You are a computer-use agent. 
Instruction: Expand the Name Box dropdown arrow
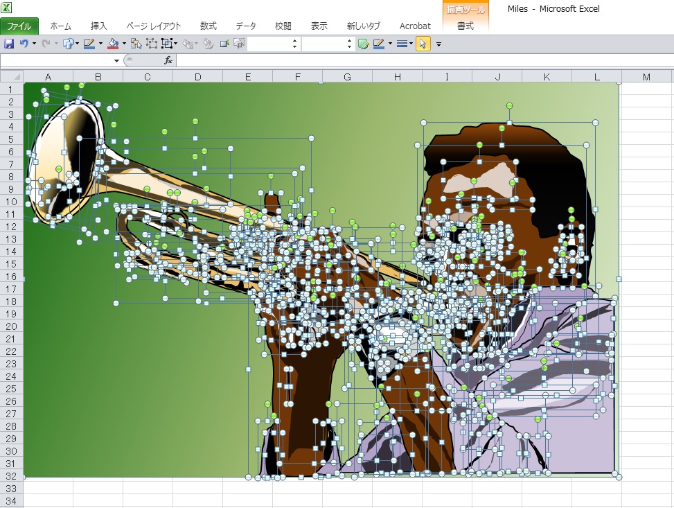116,61
